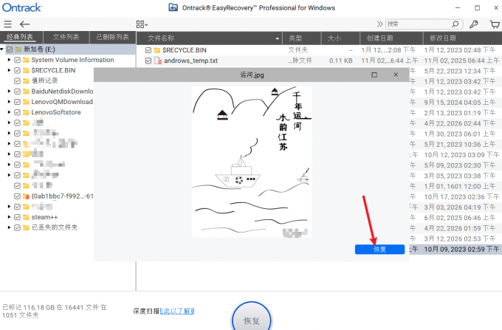Open the hamburger menu icon
This screenshot has width=502, height=330.
point(7,24)
